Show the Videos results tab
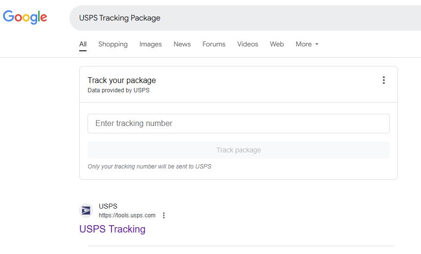This screenshot has width=421, height=254. pyautogui.click(x=247, y=44)
